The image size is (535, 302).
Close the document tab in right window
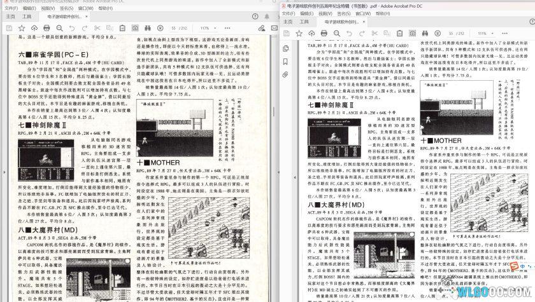tap(364, 22)
